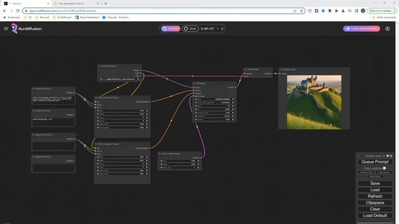Viewport: 399px width, 224px height.
Task: Click the castle preview image
Action: (314, 102)
